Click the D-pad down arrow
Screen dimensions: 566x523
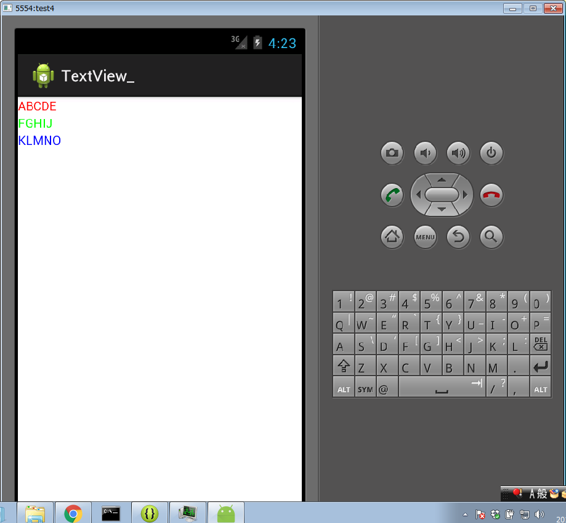(442, 209)
